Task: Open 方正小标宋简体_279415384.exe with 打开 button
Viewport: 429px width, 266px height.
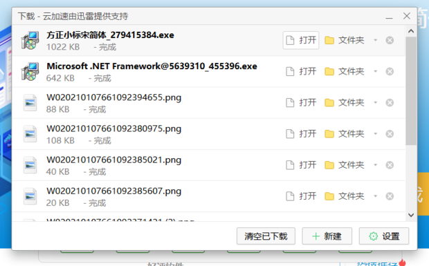Action: tap(301, 40)
